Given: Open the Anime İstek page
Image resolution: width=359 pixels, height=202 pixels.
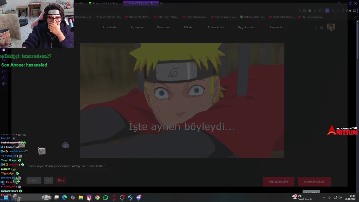Looking at the screenshot, I should point(216,27).
